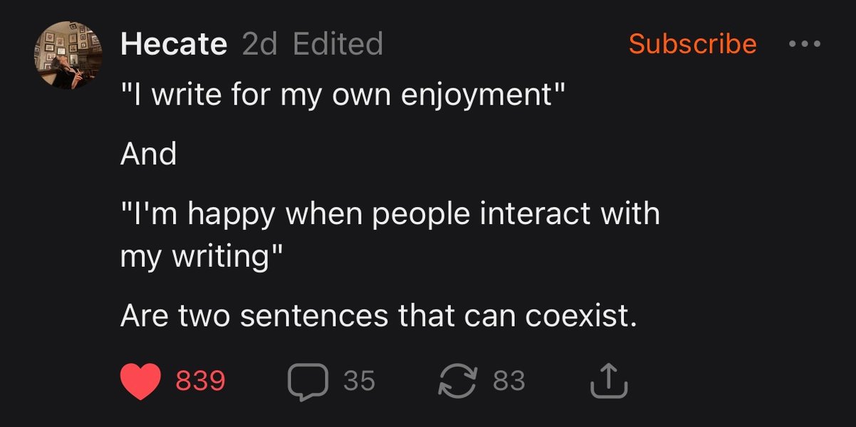Open the three-dot more options menu
The width and height of the screenshot is (856, 427).
(805, 44)
